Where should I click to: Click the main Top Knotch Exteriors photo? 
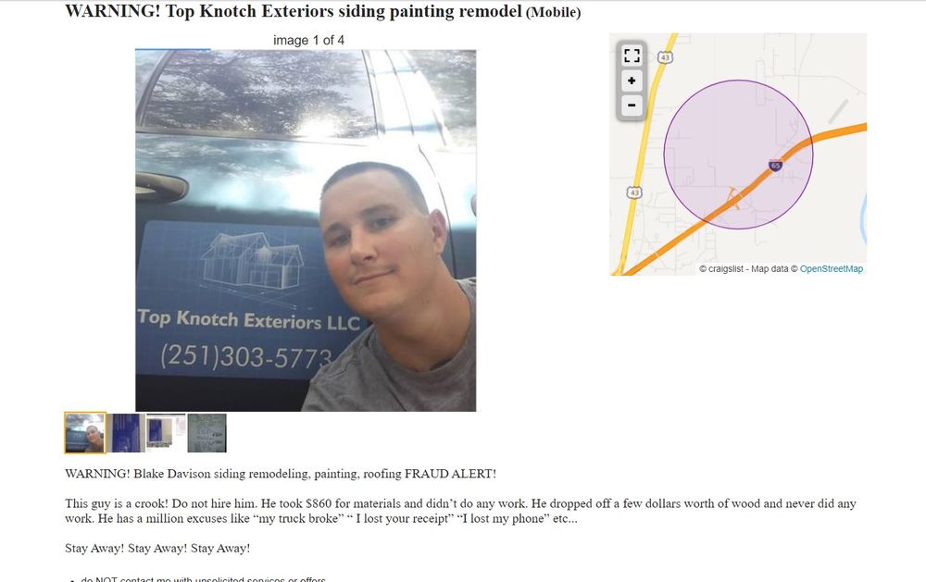[306, 230]
